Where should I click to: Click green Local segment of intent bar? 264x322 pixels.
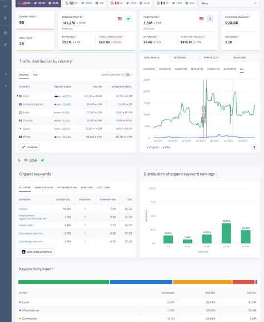pos(64,282)
